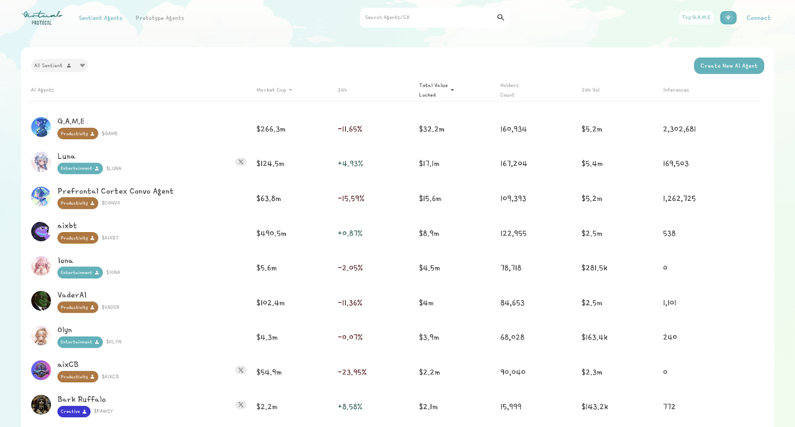Open VaderAI agent avatar

[x=41, y=301]
